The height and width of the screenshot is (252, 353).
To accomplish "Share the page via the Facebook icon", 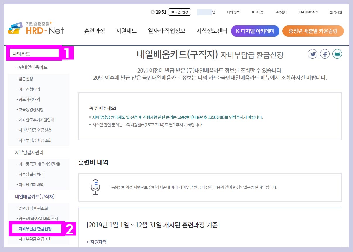I will (325, 54).
